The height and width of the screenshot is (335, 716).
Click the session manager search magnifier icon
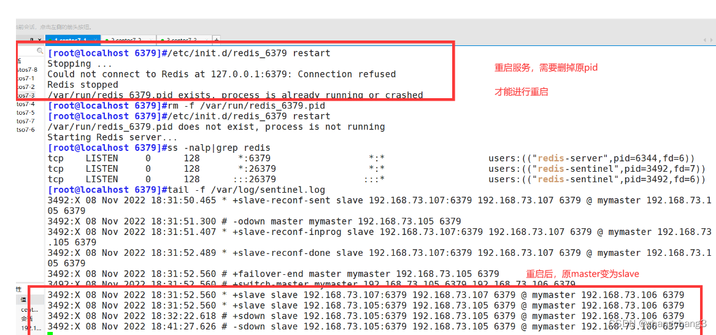(40, 51)
